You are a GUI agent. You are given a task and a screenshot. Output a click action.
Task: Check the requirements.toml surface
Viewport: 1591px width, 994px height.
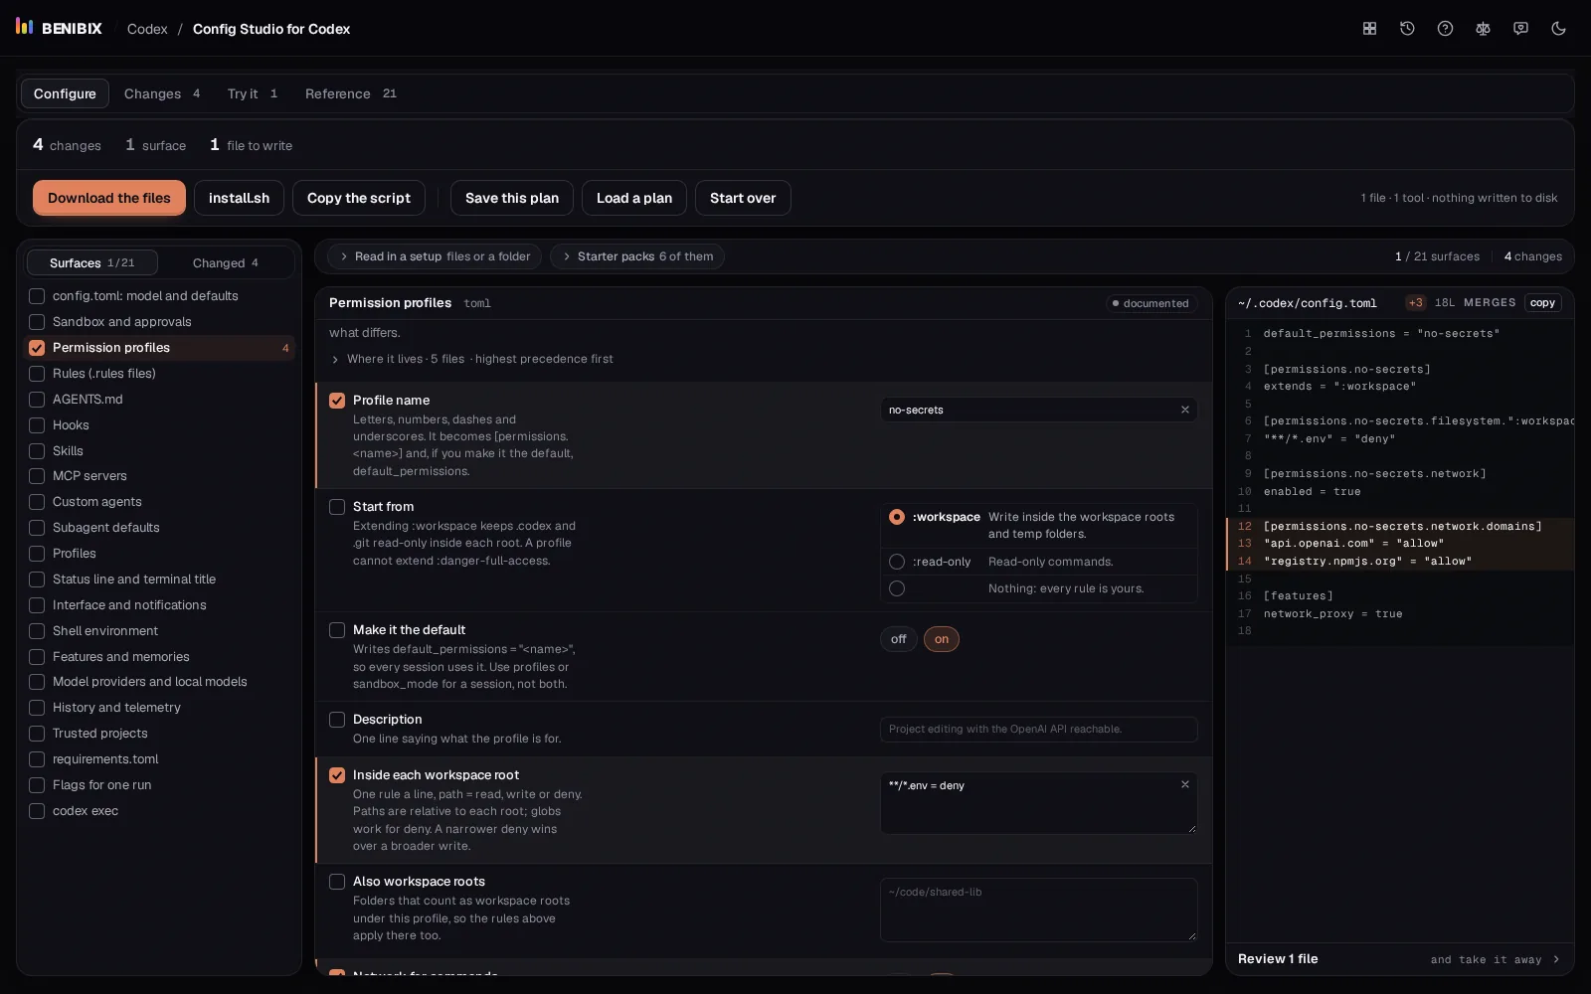[x=37, y=759]
